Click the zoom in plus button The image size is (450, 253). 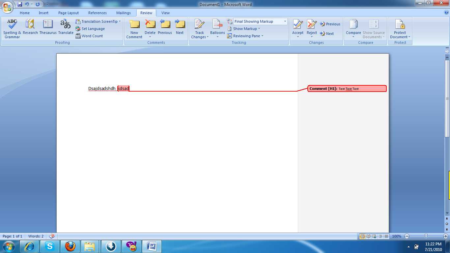point(446,236)
